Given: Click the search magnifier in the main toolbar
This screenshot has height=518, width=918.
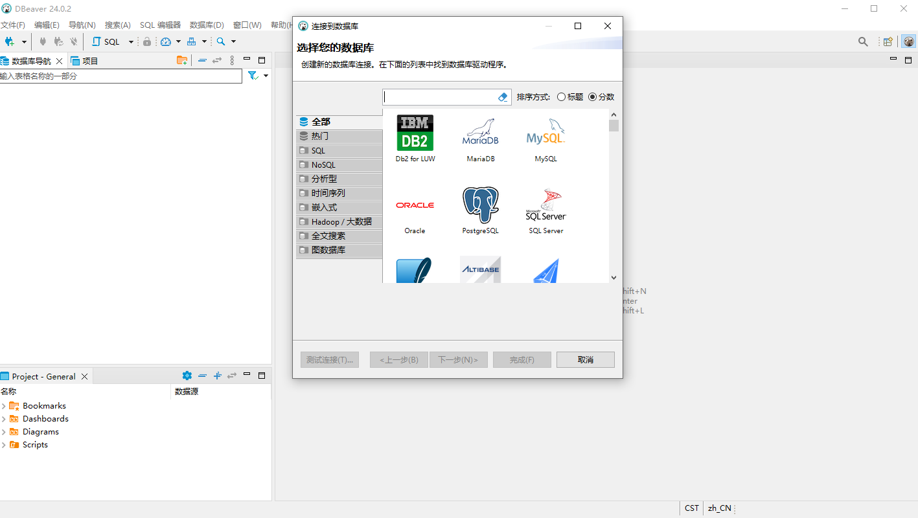Looking at the screenshot, I should pyautogui.click(x=862, y=41).
